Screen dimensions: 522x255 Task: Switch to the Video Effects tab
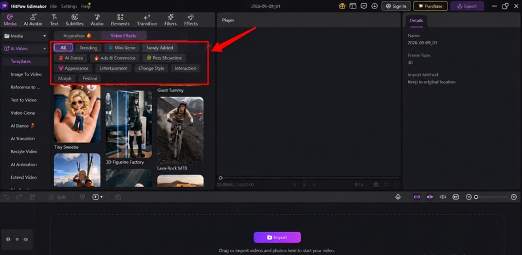123,36
